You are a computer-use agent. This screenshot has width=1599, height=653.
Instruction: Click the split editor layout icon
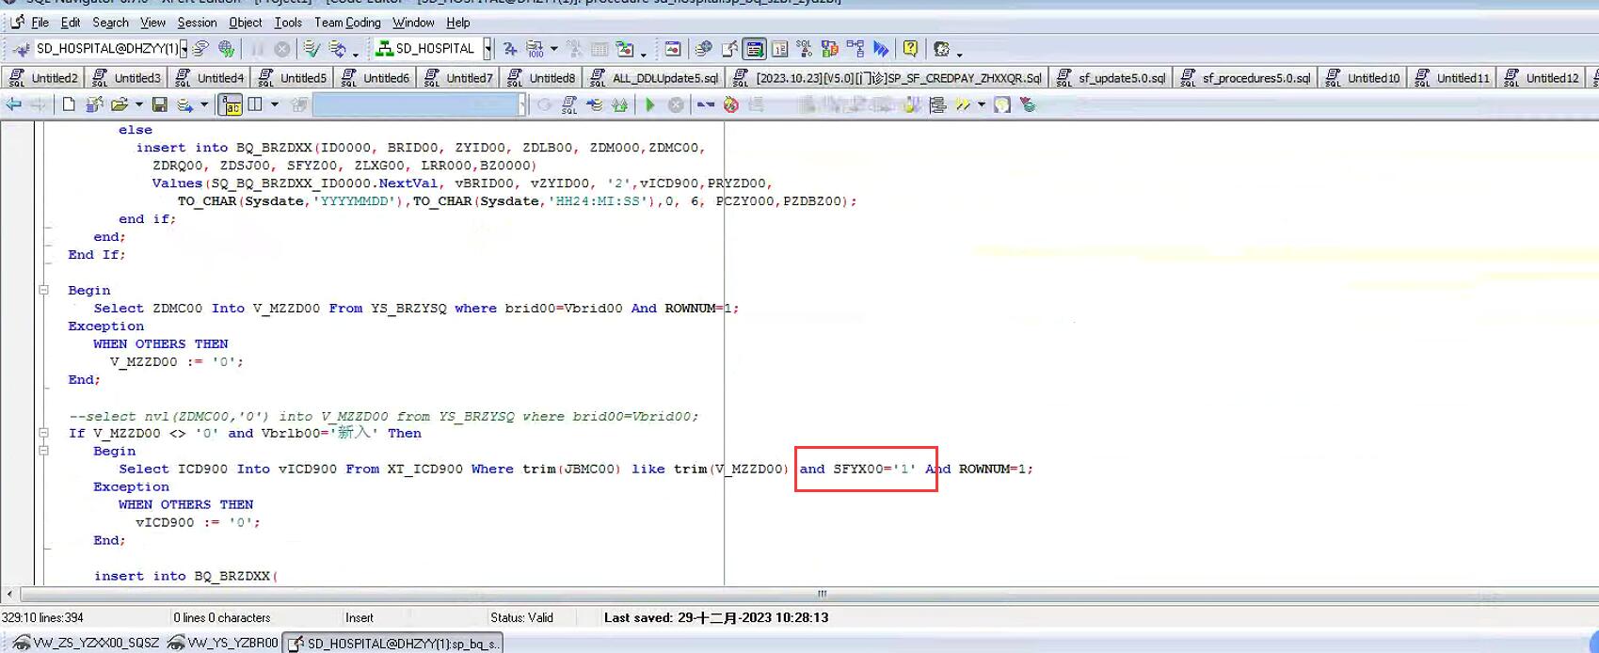pos(255,104)
